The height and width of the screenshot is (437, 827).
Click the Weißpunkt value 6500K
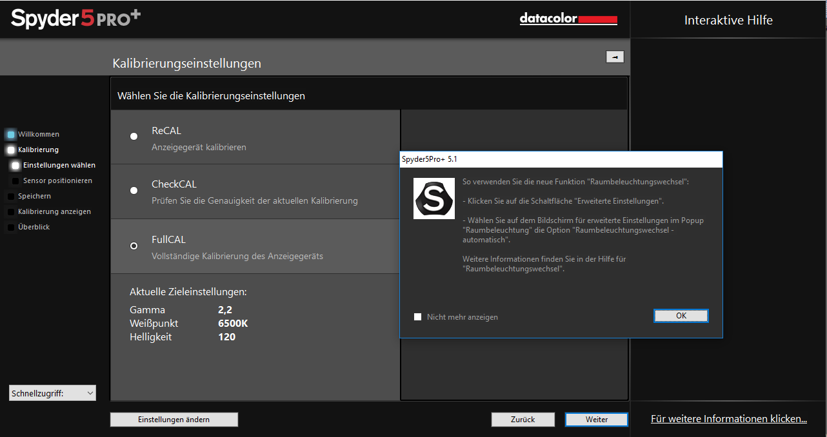point(233,324)
